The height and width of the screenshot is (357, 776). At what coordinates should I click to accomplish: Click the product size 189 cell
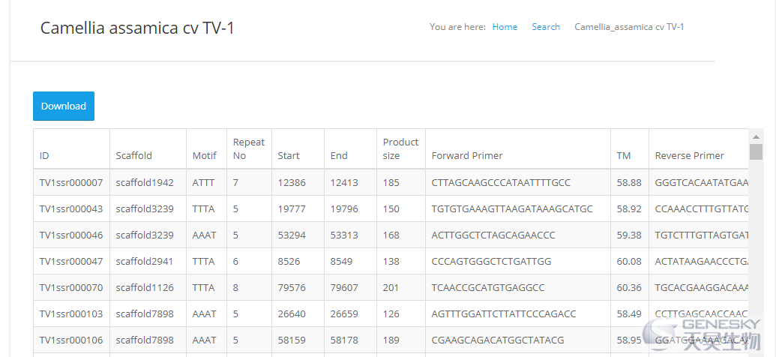(401, 340)
